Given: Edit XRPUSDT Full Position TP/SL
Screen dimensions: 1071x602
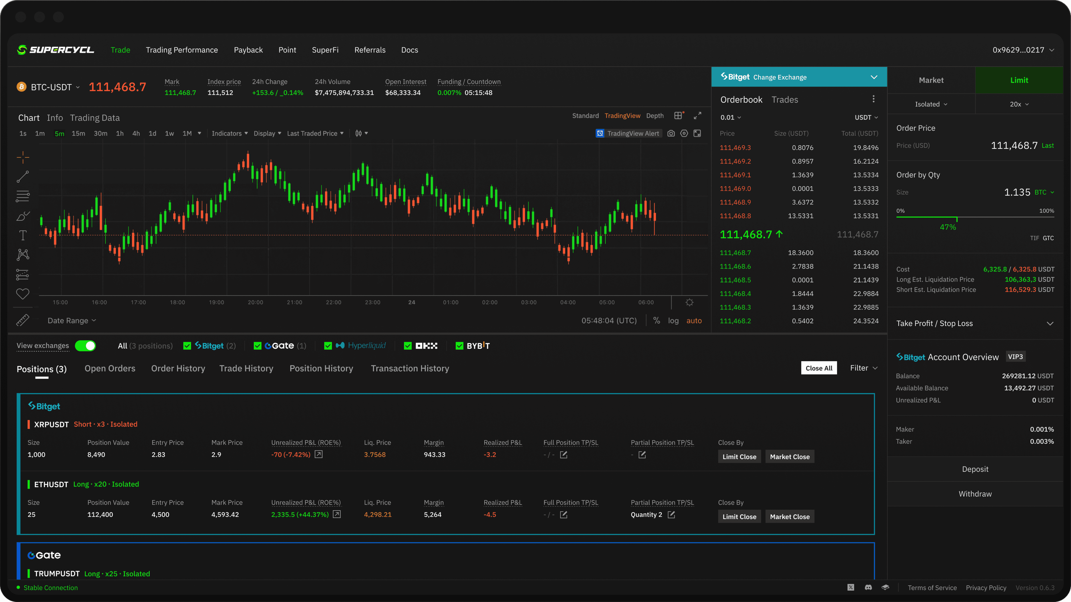Looking at the screenshot, I should (x=564, y=455).
